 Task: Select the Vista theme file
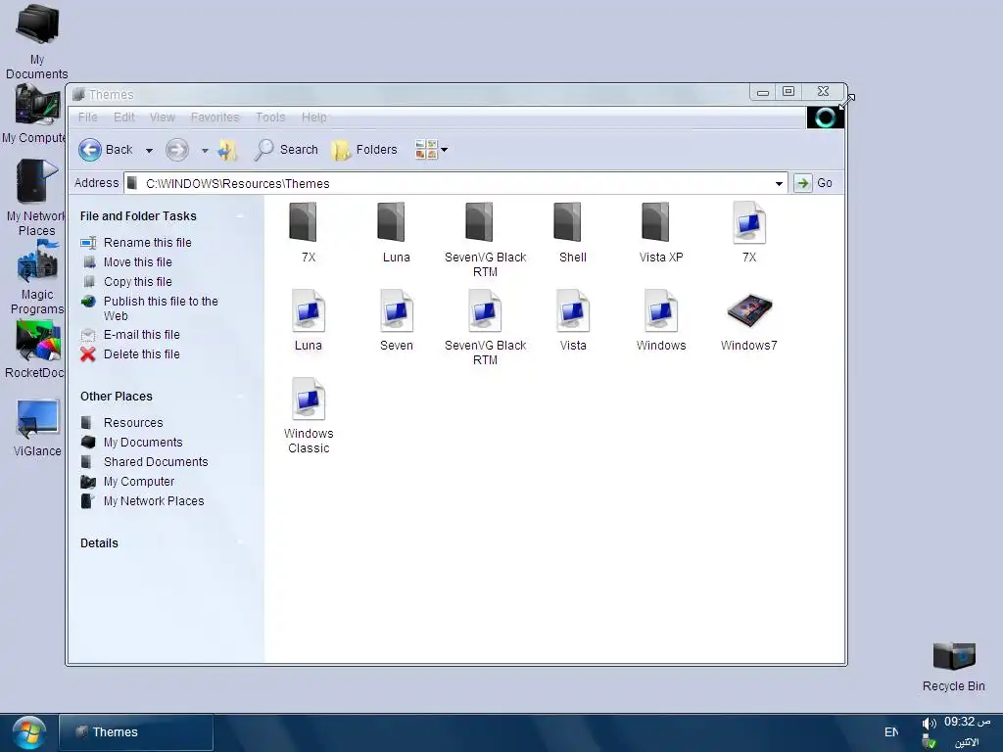point(572,319)
